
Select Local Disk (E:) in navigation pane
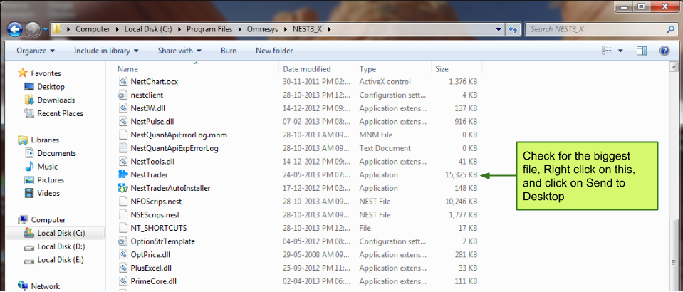click(61, 260)
